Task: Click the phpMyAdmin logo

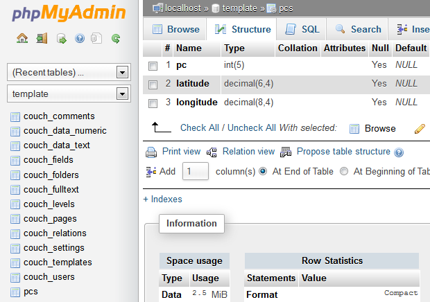Action: pyautogui.click(x=69, y=13)
